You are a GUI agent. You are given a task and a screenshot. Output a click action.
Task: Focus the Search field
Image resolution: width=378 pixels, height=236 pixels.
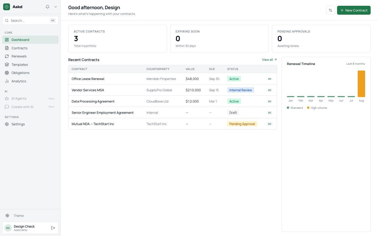(30, 20)
